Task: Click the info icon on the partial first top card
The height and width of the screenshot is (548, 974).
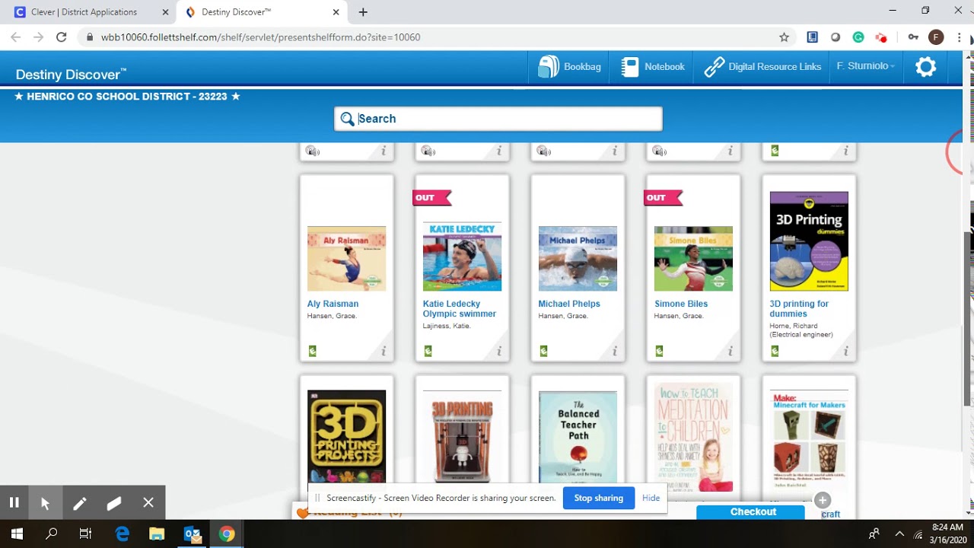Action: pyautogui.click(x=384, y=151)
